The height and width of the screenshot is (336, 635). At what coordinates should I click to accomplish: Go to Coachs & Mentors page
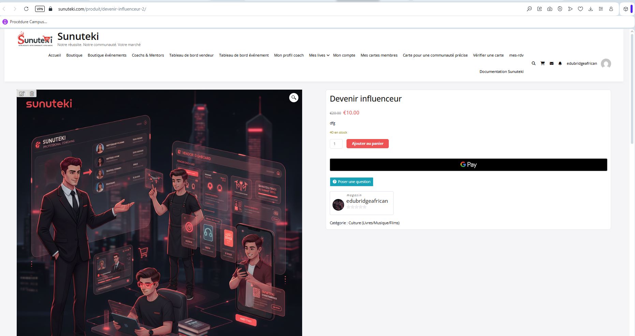[148, 55]
